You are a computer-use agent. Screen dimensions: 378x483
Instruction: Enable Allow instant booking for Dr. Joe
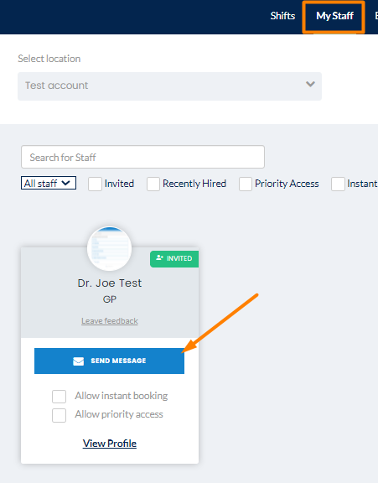[60, 397]
